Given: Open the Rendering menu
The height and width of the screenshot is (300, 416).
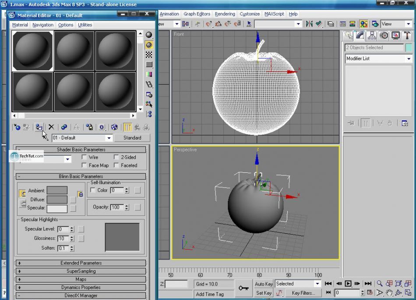Looking at the screenshot, I should coord(225,14).
